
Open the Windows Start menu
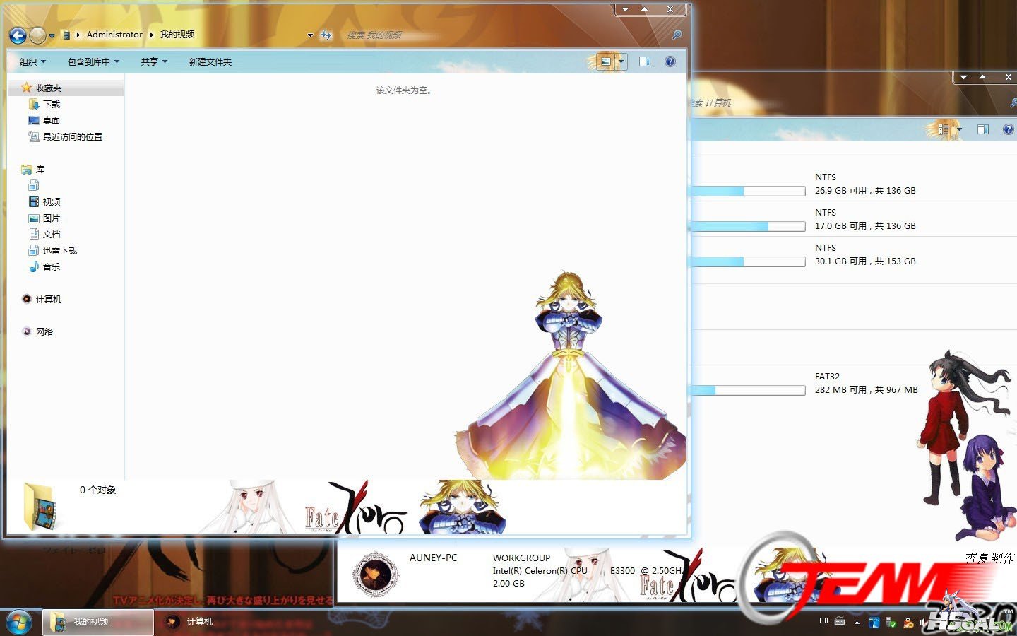click(19, 622)
